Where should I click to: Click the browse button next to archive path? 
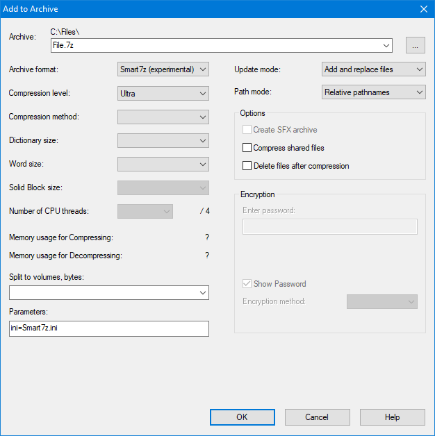click(x=415, y=46)
